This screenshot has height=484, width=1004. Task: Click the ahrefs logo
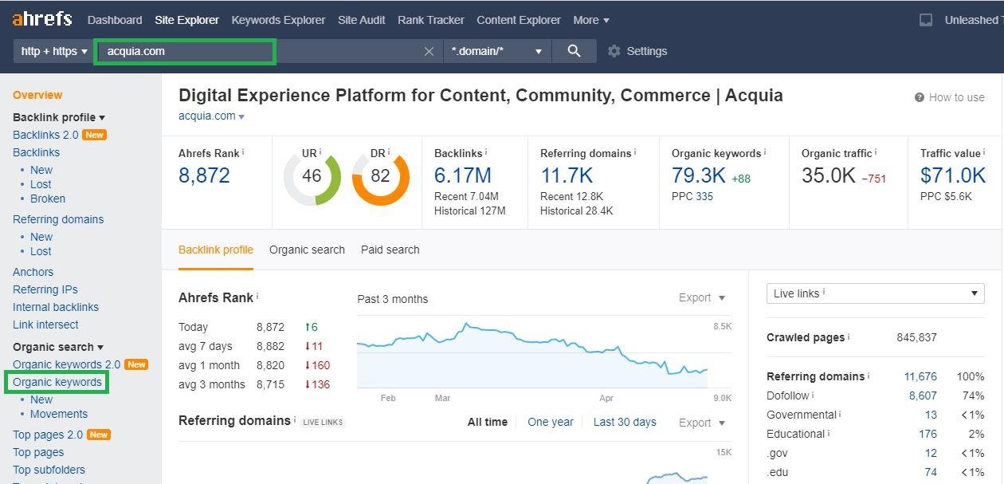click(x=42, y=19)
